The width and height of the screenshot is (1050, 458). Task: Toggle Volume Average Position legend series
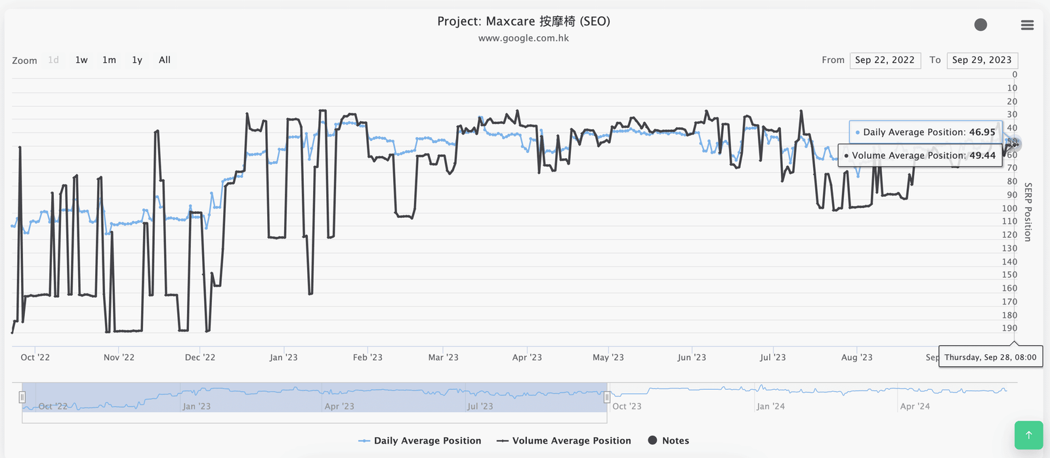point(564,441)
